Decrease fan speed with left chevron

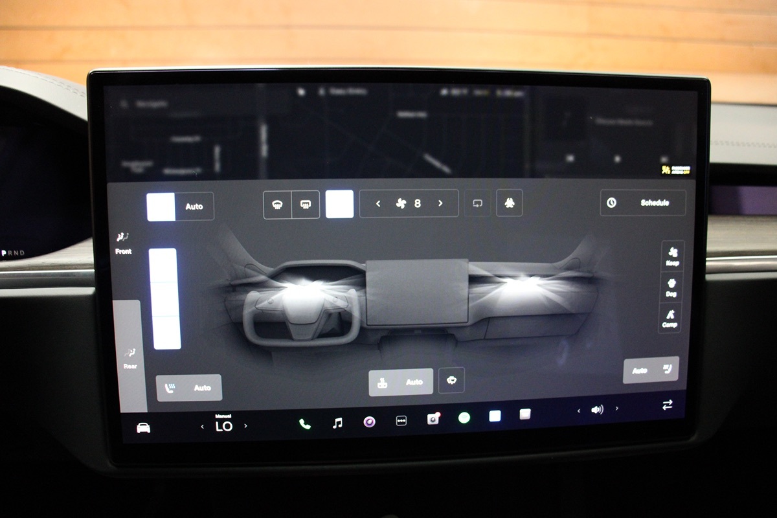click(x=378, y=203)
